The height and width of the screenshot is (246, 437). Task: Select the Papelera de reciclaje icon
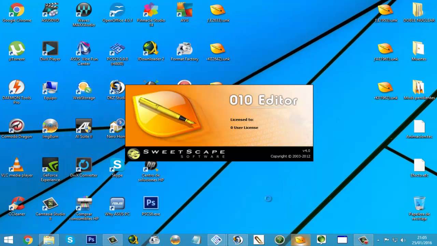pyautogui.click(x=419, y=208)
